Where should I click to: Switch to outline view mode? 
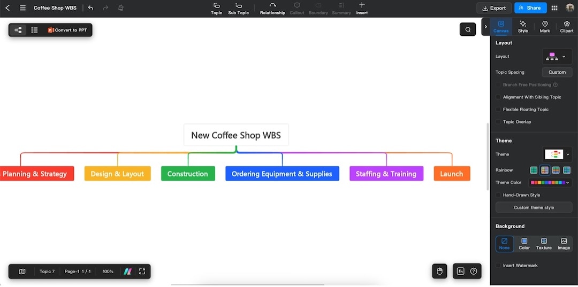point(34,30)
